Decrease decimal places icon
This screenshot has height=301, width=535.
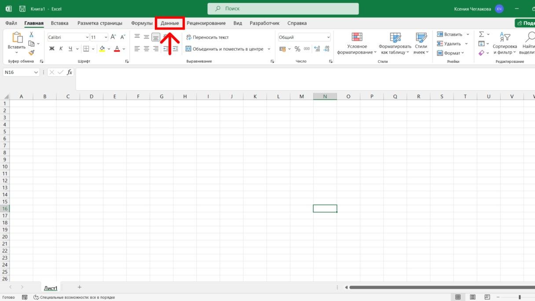click(x=326, y=49)
